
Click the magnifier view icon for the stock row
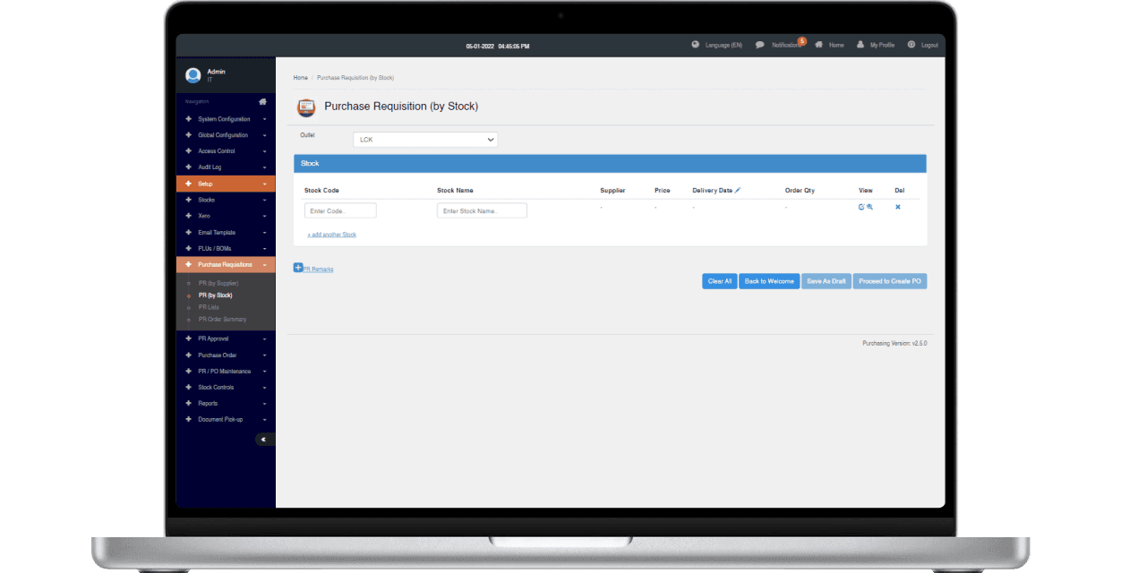(869, 207)
